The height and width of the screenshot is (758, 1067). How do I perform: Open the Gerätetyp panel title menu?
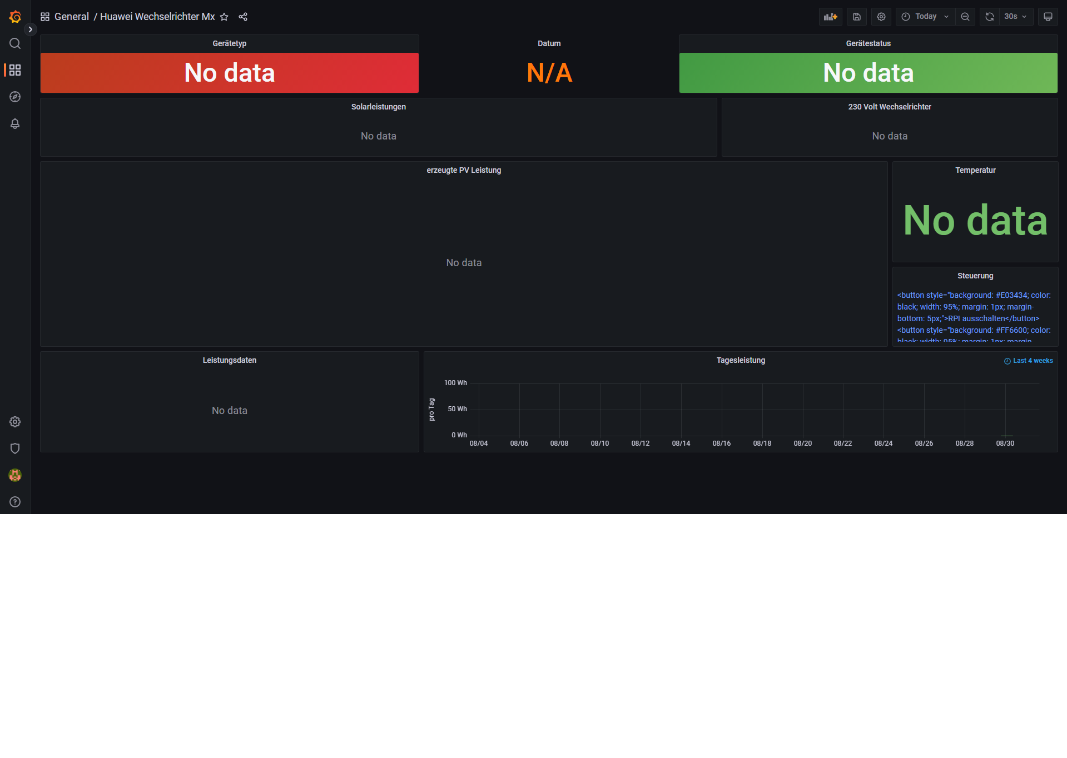229,43
